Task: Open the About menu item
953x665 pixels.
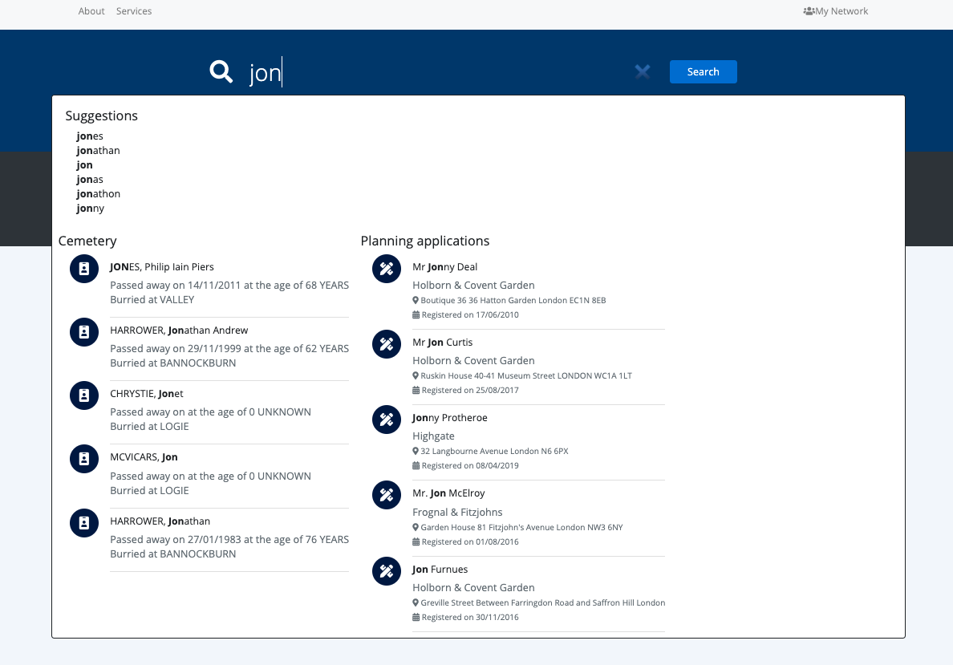Action: [91, 11]
